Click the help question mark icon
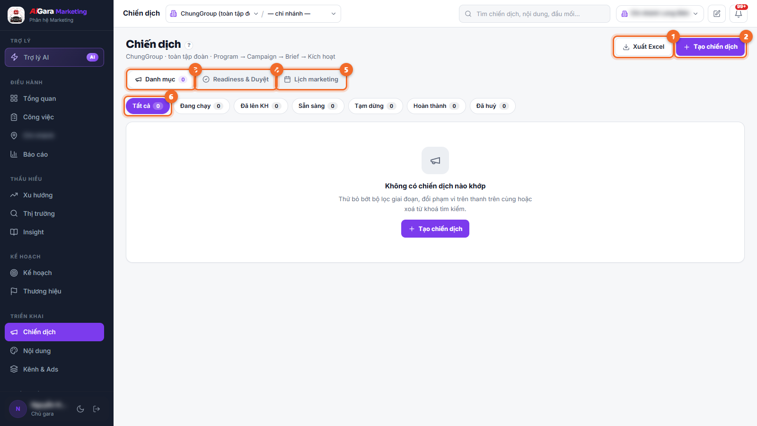This screenshot has width=757, height=426. click(189, 45)
